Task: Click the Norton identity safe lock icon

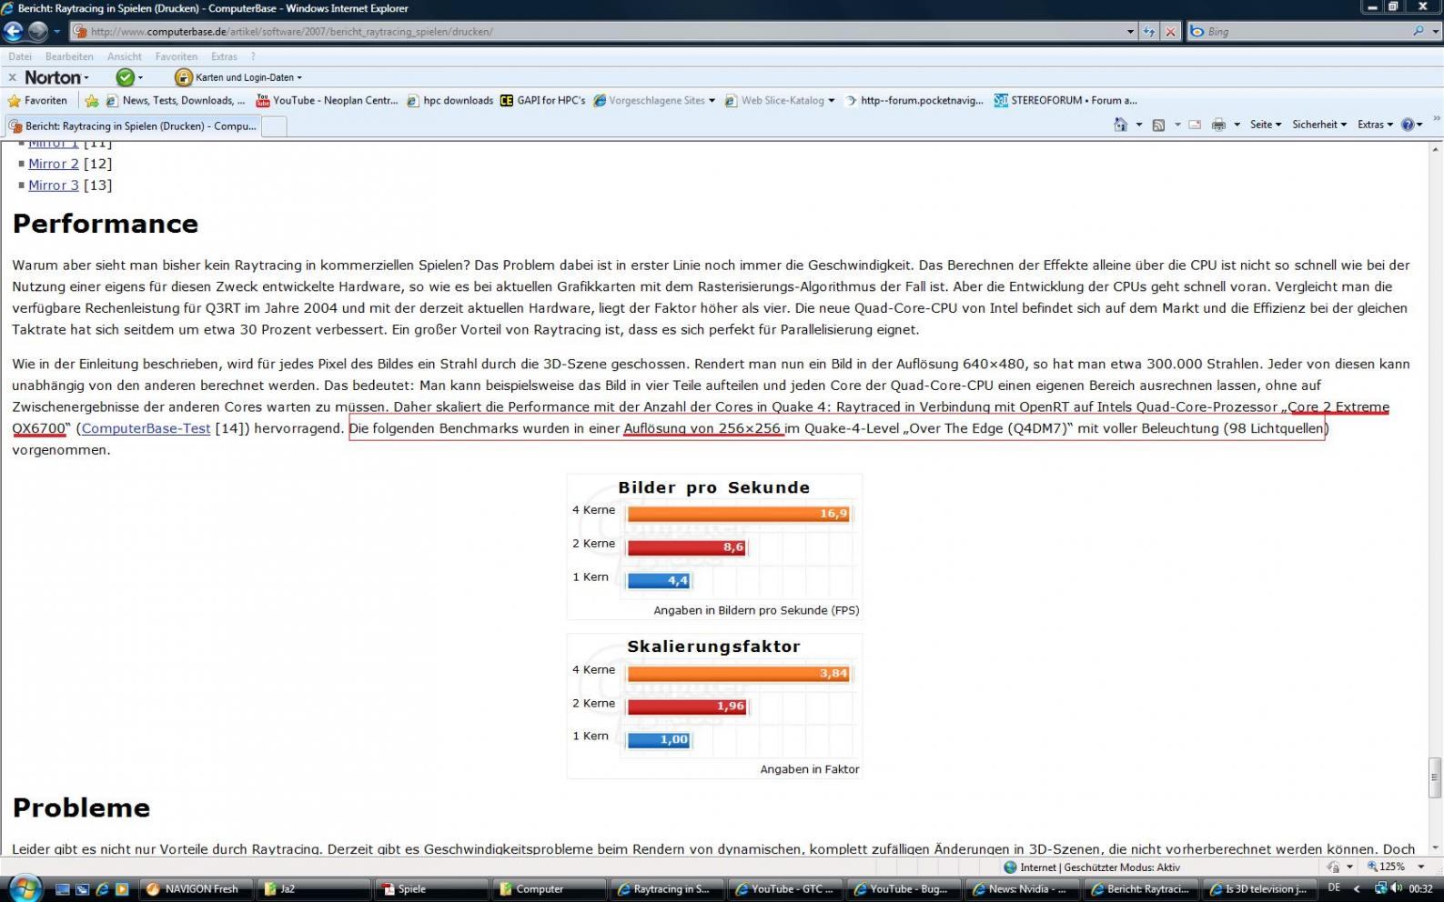Action: tap(183, 77)
